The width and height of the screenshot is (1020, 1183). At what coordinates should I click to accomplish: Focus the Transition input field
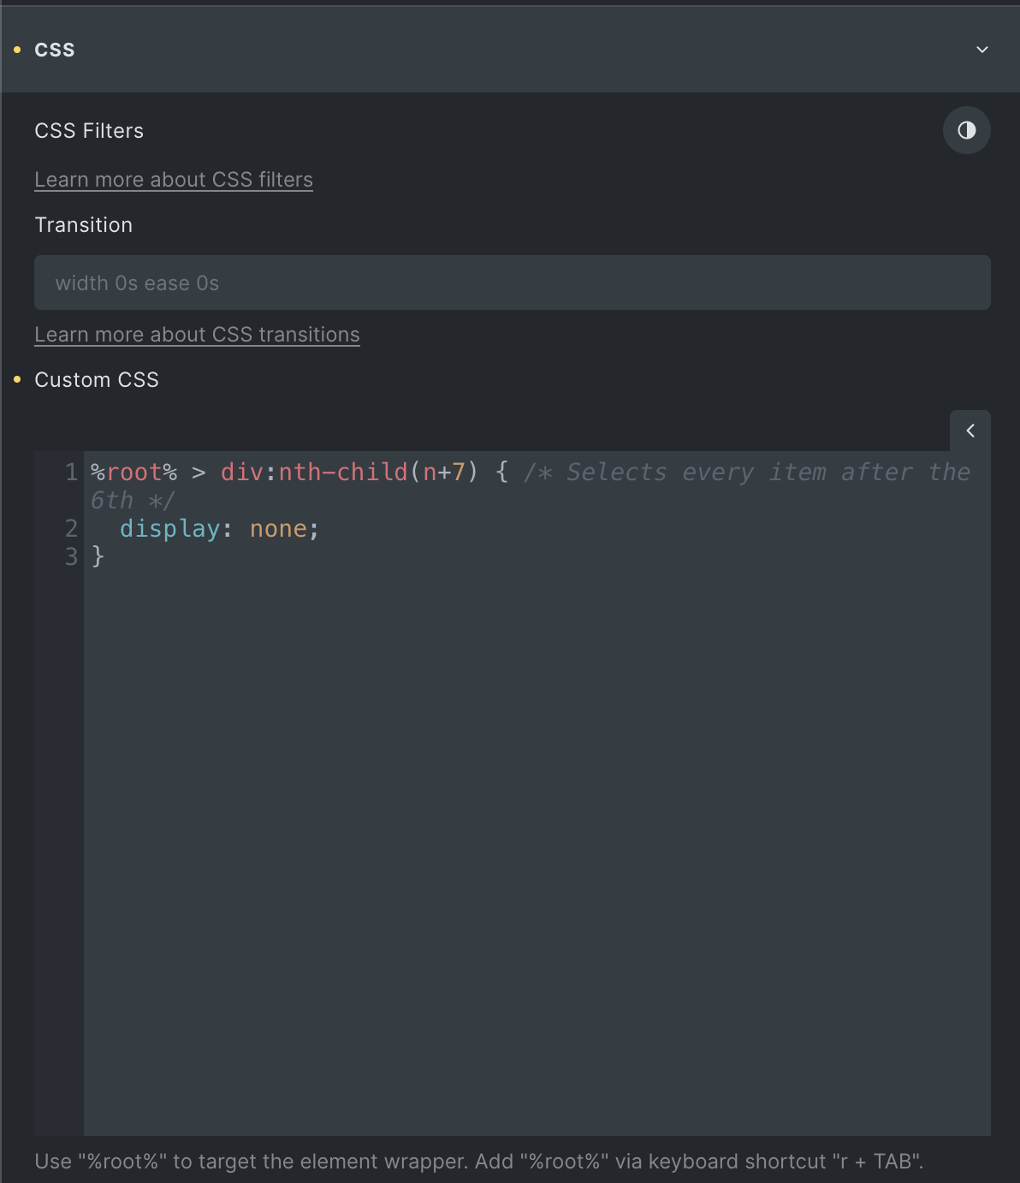tap(513, 282)
